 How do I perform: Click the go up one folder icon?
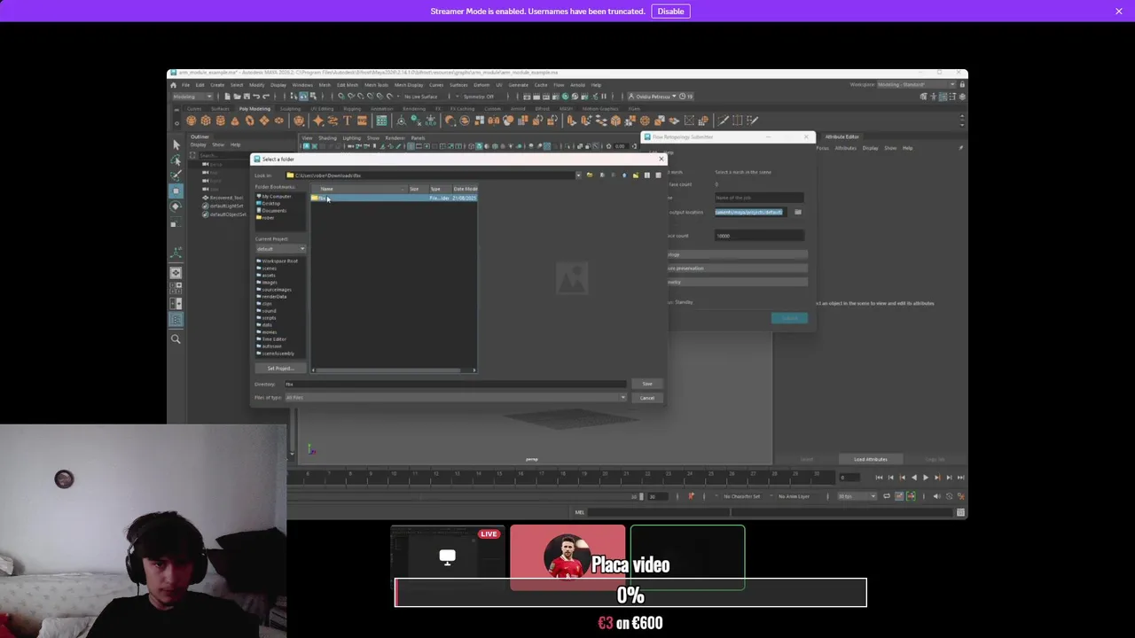tap(623, 175)
